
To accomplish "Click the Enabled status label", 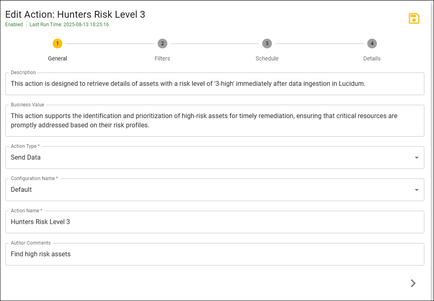I will 14,25.
